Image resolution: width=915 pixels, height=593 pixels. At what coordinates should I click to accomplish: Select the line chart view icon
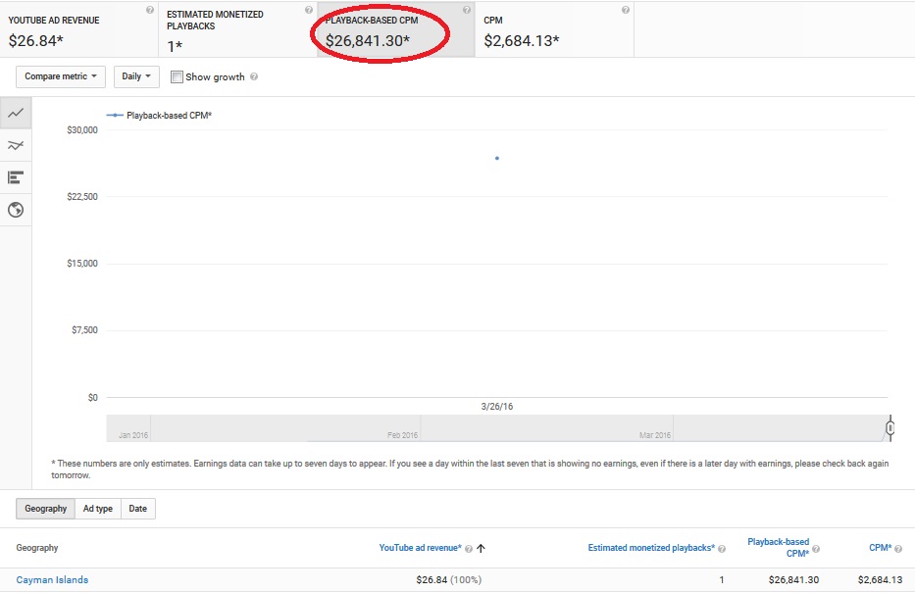coord(16,113)
